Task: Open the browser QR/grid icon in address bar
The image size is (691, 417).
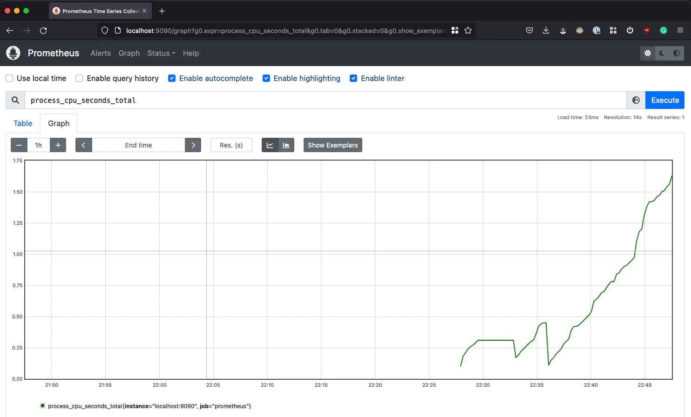Action: (455, 31)
